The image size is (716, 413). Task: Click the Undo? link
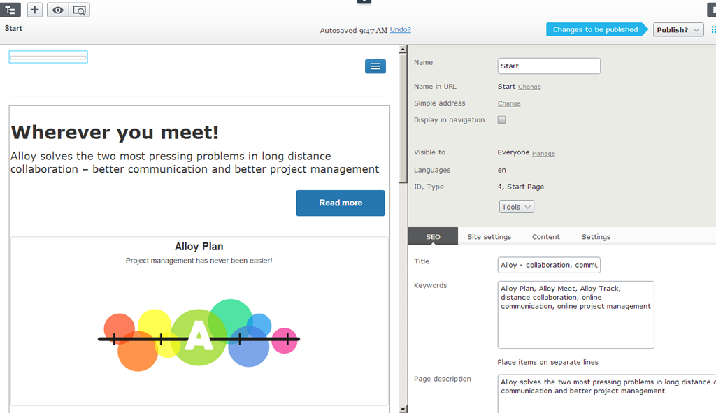pos(401,30)
